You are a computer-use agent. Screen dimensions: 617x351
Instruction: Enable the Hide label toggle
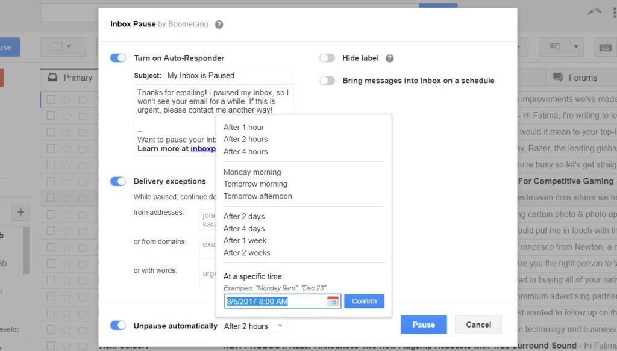click(327, 58)
